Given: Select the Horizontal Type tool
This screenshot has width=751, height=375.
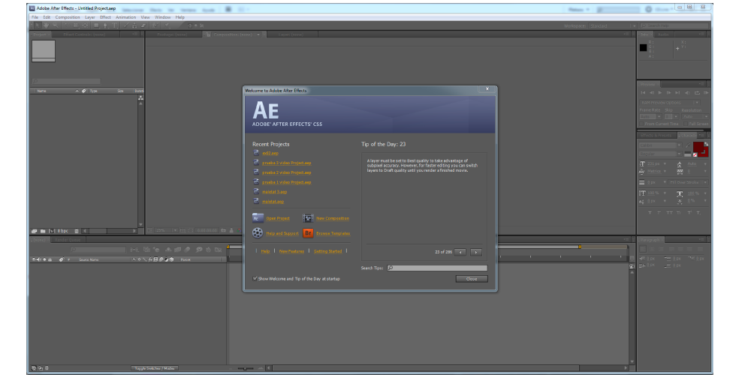Looking at the screenshot, I should click(x=114, y=25).
